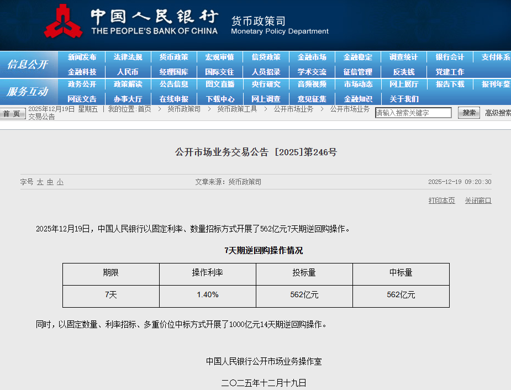
Task: Click 货币政策司 in the breadcrumb trail
Action: tap(184, 109)
